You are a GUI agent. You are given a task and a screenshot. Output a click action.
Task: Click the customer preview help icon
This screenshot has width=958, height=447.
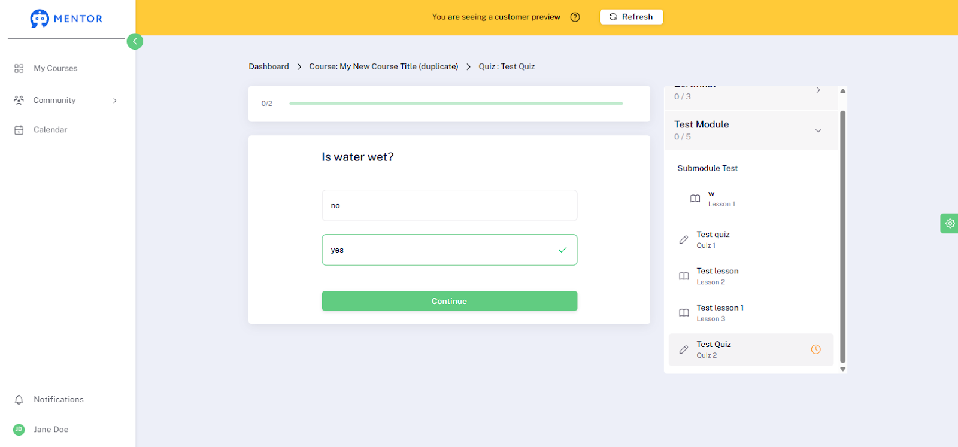[x=575, y=17]
